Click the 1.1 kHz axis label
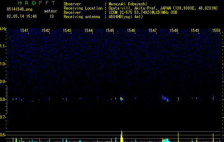224x142 pixels. tap(3, 46)
